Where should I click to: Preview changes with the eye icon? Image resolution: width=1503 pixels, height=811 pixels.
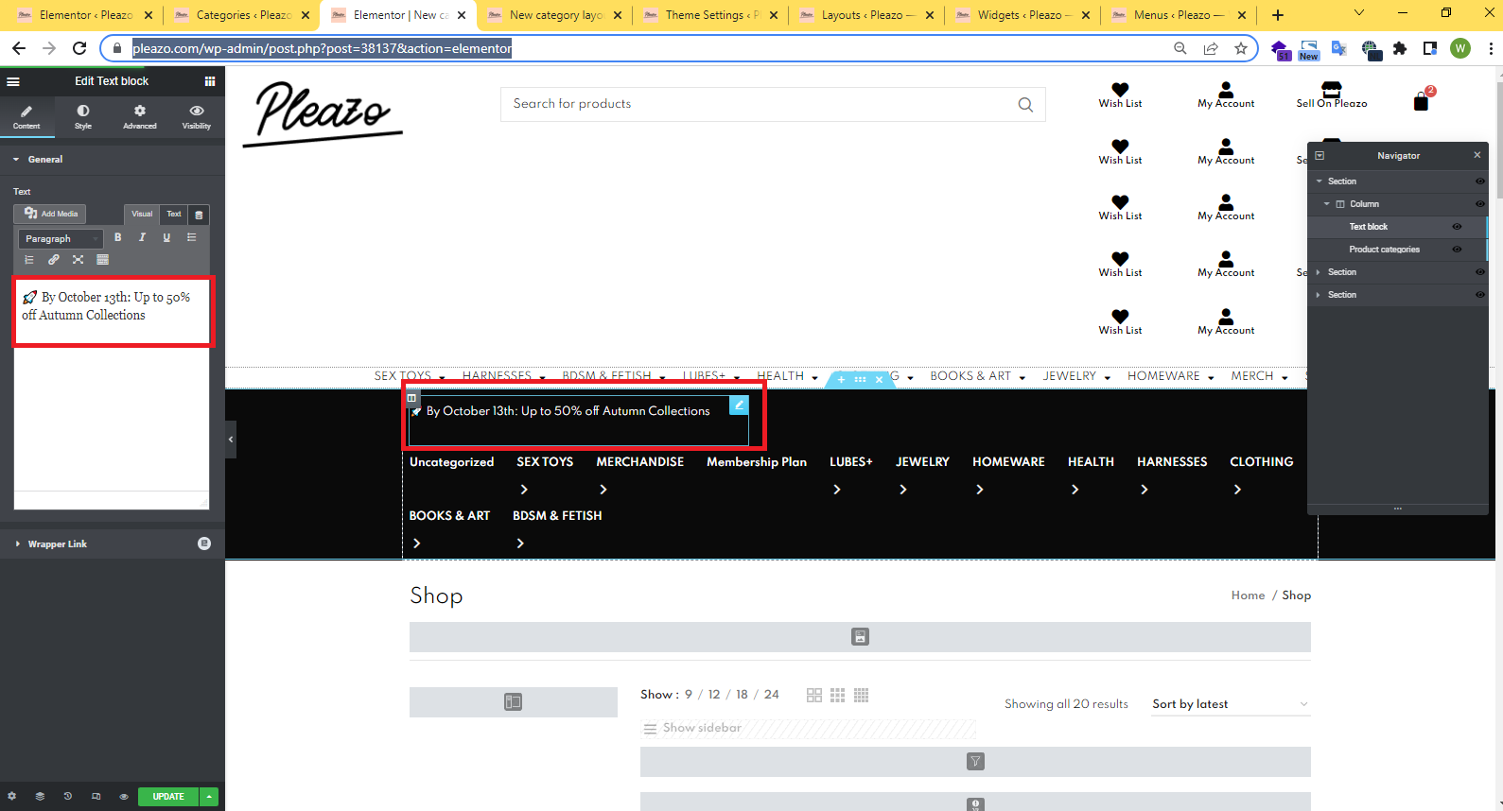[x=123, y=797]
